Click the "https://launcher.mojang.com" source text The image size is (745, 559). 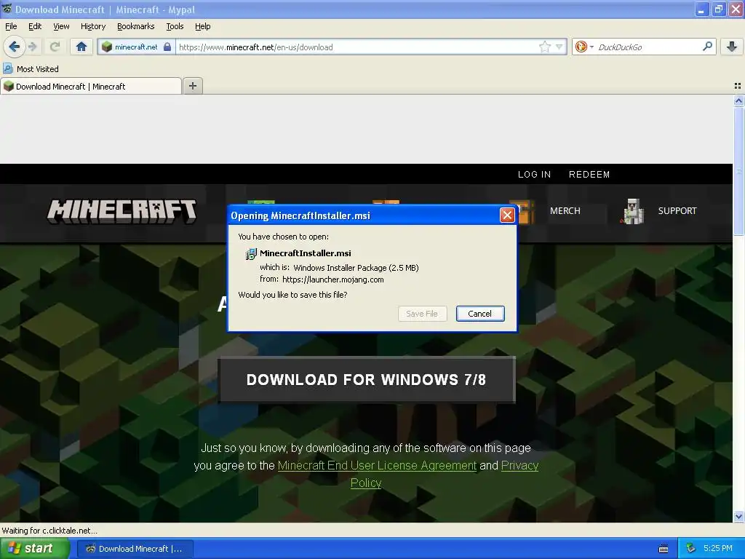click(x=333, y=279)
